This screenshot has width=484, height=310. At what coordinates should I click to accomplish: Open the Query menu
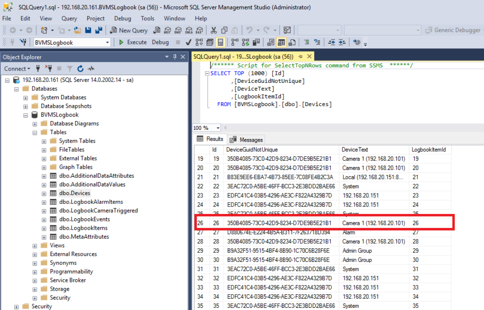[x=69, y=18]
